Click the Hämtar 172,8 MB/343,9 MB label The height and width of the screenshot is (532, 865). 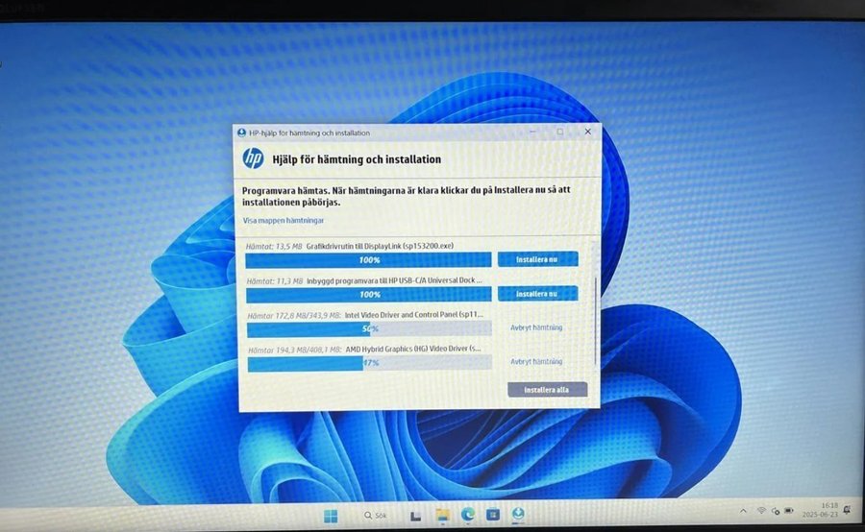tap(294, 316)
